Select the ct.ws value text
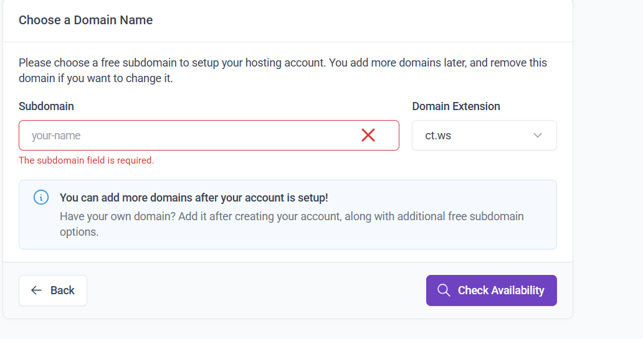 click(438, 136)
